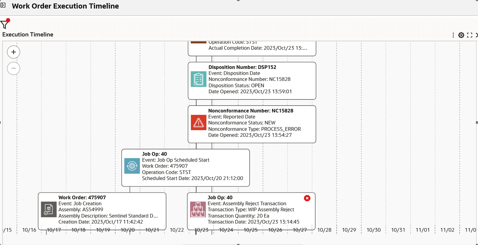
Task: Click Nonconformance Type: PROCESS_ERROR text
Action: coord(255,129)
